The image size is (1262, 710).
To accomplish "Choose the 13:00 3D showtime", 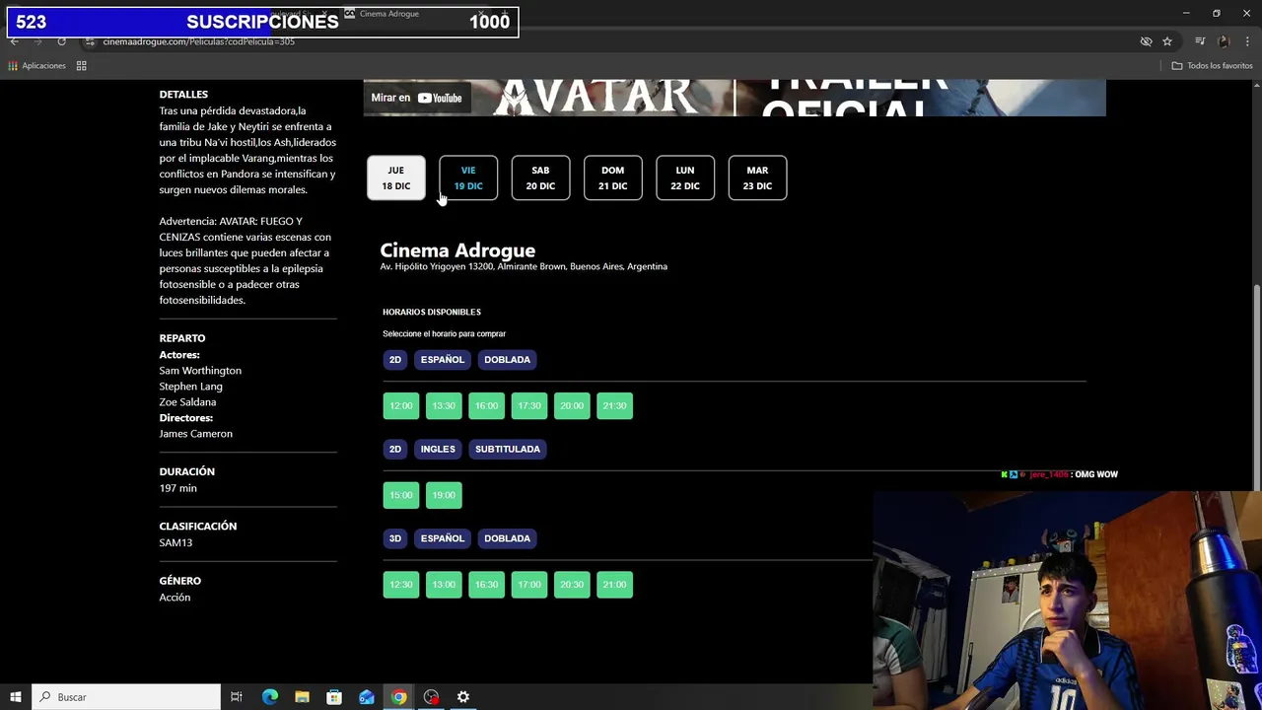I will (x=444, y=585).
